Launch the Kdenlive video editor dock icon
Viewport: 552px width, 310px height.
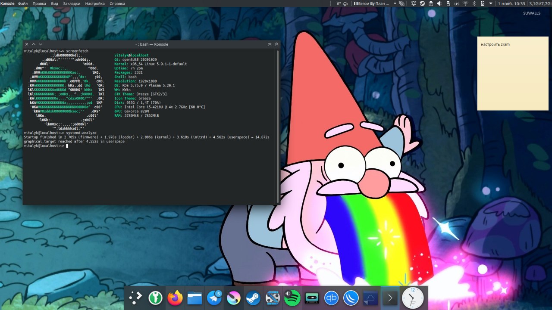tap(273, 298)
